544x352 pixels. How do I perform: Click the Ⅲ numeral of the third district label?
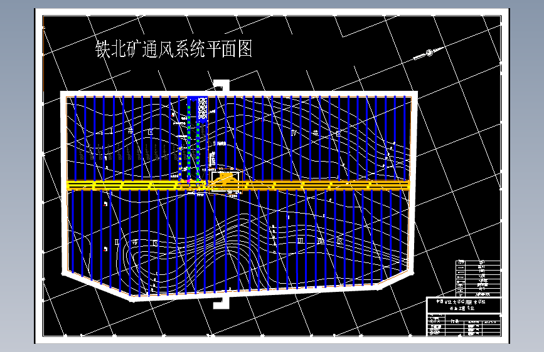click(300, 241)
